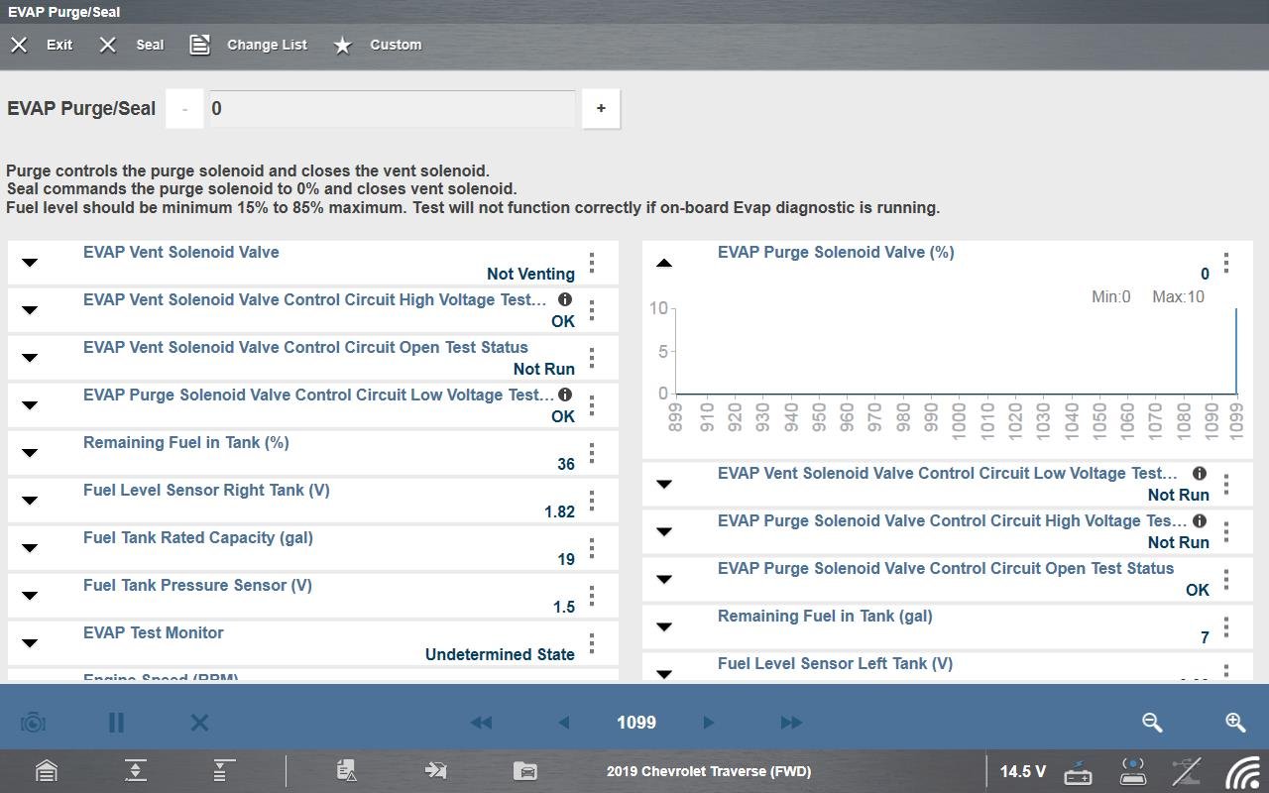The height and width of the screenshot is (793, 1269).
Task: Open options for EVAP Test Monitor
Action: 592,643
